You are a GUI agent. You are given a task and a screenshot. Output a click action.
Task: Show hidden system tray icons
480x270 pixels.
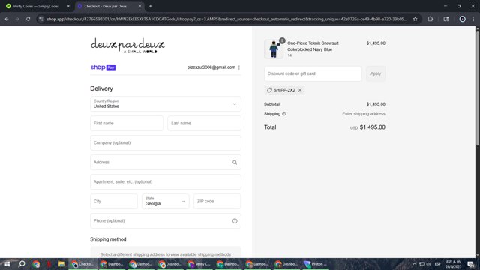(414, 264)
